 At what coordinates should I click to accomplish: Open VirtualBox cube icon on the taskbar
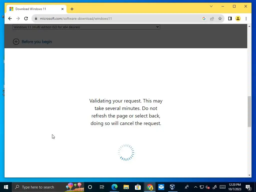(172, 187)
